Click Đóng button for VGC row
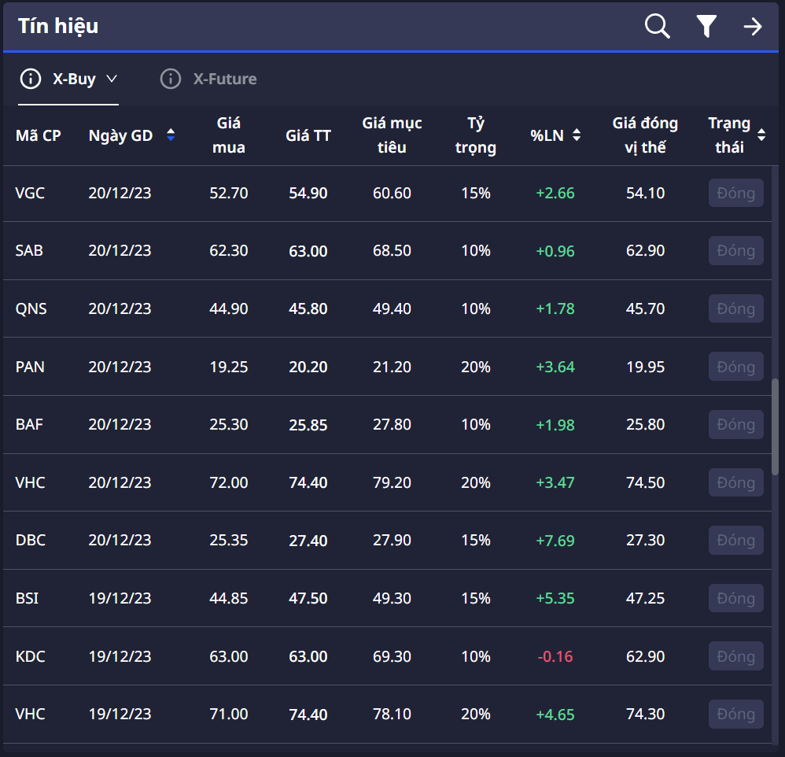 [735, 193]
